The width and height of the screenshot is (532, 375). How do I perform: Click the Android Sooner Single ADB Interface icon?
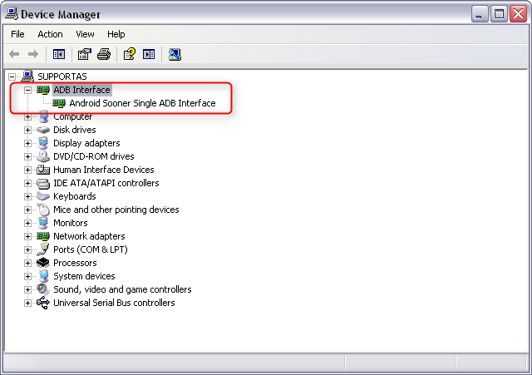pos(59,103)
